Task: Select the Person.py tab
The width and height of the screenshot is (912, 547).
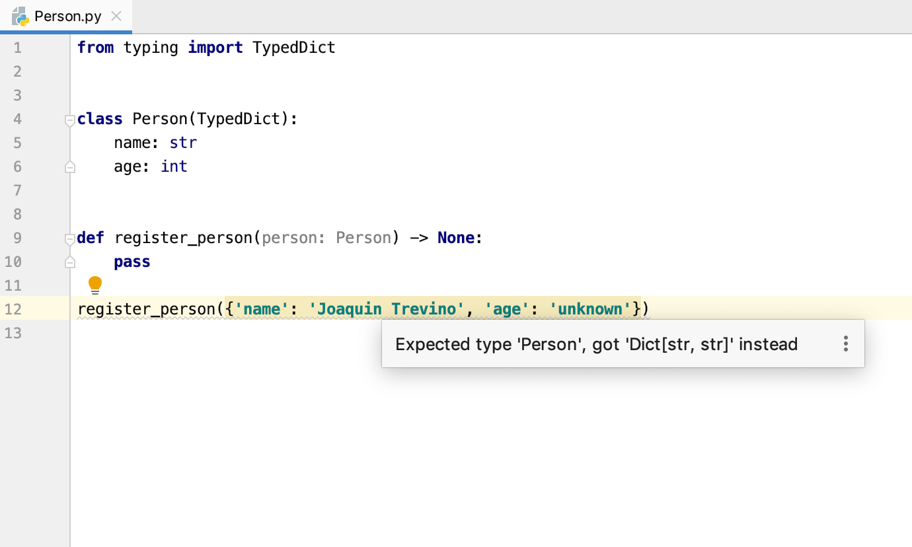Action: click(66, 16)
